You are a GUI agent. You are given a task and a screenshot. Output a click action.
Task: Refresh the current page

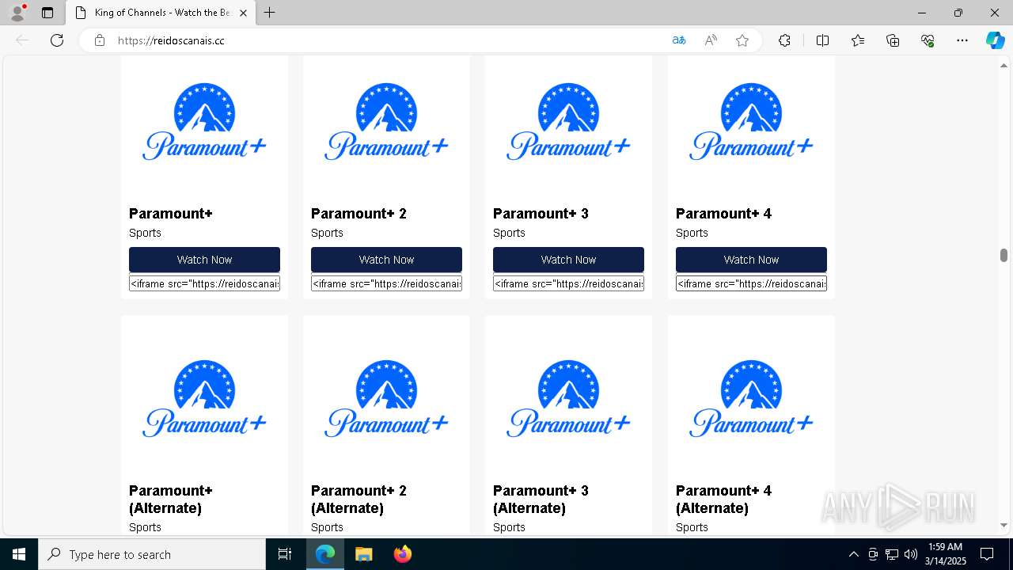(57, 40)
